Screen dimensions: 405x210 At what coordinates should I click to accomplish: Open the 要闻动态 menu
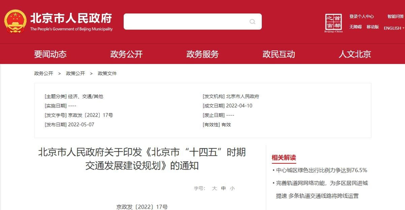50,54
